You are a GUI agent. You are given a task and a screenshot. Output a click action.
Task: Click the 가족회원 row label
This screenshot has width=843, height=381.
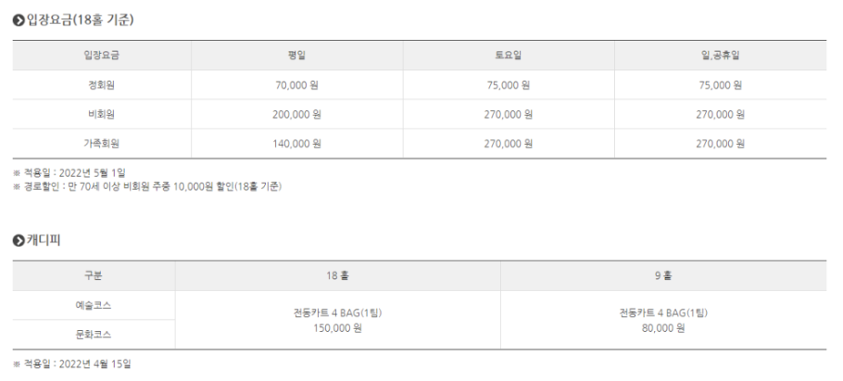102,144
